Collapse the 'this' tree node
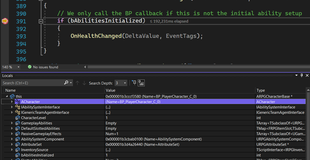The width and height of the screenshot is (310, 160). (x=7, y=97)
